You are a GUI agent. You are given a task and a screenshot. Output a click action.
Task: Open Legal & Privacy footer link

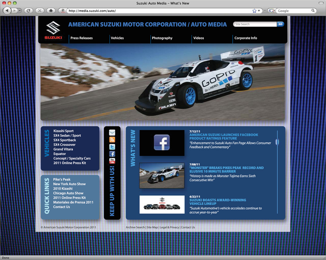point(169,227)
